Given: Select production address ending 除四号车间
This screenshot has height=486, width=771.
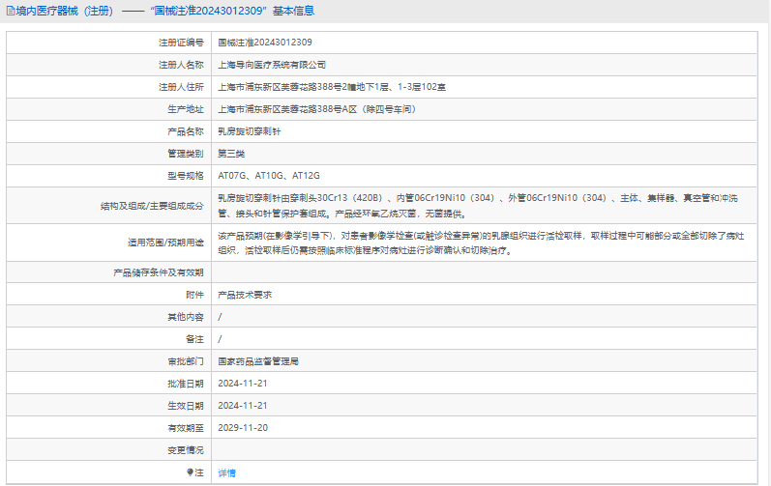Looking at the screenshot, I should pyautogui.click(x=318, y=109).
